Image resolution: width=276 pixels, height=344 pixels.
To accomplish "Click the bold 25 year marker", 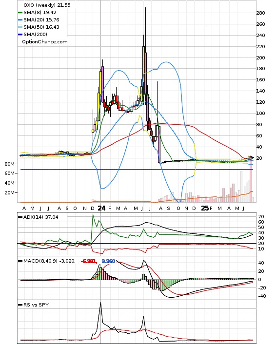I will (205, 208).
